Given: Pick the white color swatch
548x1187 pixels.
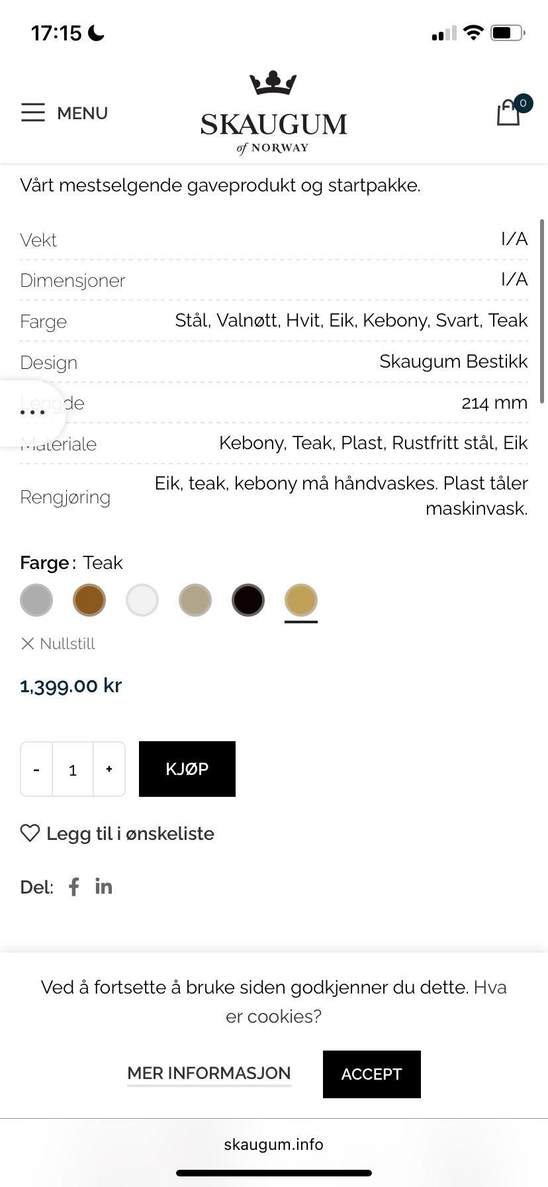Looking at the screenshot, I should (142, 601).
